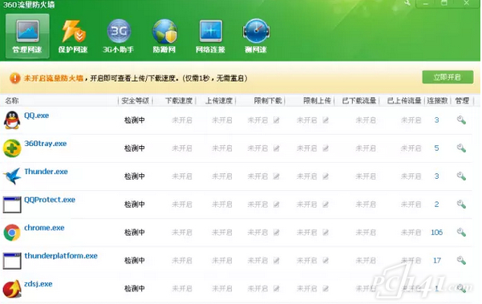
Task: Edit upload limit for 360tray.exe
Action: click(x=326, y=148)
